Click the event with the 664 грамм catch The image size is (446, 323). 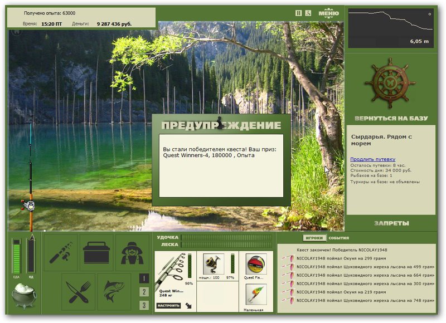point(365,275)
